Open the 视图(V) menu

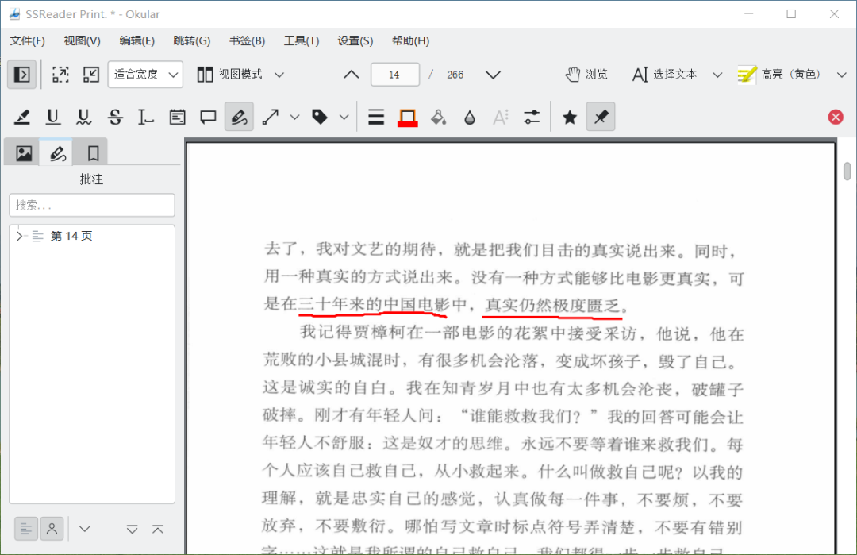pyautogui.click(x=82, y=41)
